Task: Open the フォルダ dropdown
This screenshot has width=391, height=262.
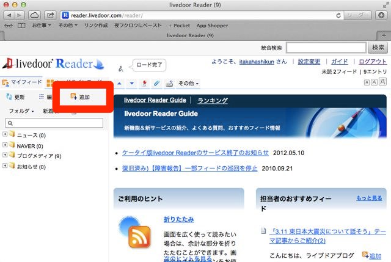Action: pyautogui.click(x=21, y=111)
